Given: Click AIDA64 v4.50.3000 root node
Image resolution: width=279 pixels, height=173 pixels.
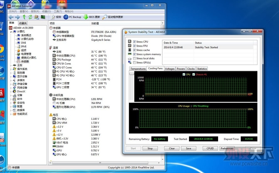Looking at the screenshot, I should (23, 28).
